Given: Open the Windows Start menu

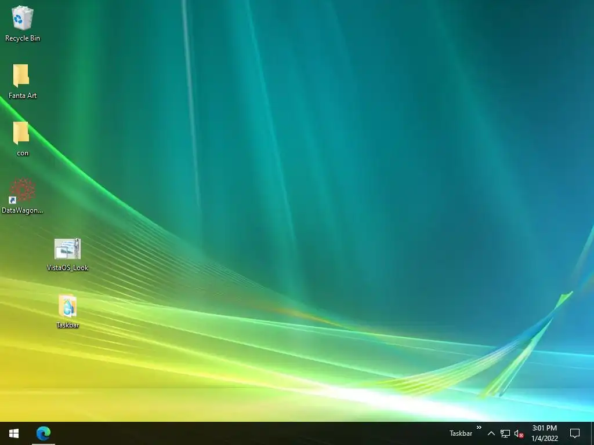Looking at the screenshot, I should [14, 433].
